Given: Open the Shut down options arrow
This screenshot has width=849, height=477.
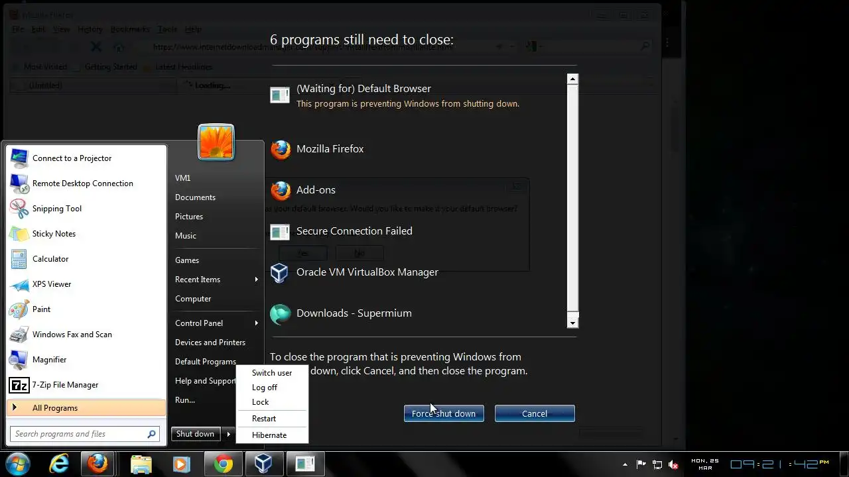Looking at the screenshot, I should coord(228,434).
